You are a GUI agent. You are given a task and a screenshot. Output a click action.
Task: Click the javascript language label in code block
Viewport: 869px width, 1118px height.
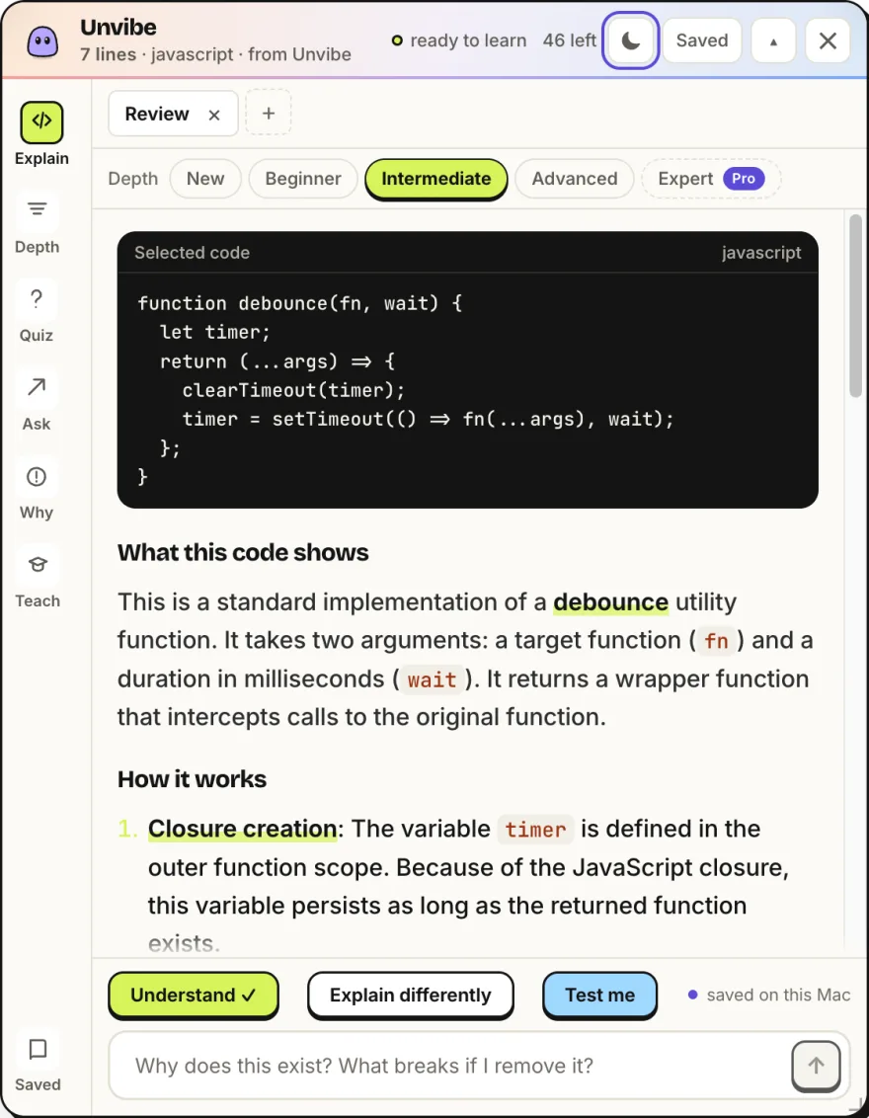tap(760, 253)
